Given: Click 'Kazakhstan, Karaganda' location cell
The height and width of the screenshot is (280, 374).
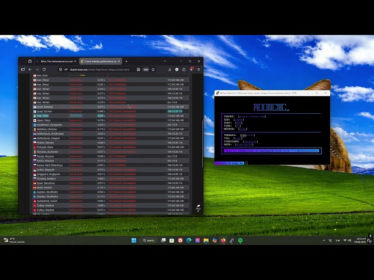Looking at the screenshot, I should pyautogui.click(x=49, y=125).
